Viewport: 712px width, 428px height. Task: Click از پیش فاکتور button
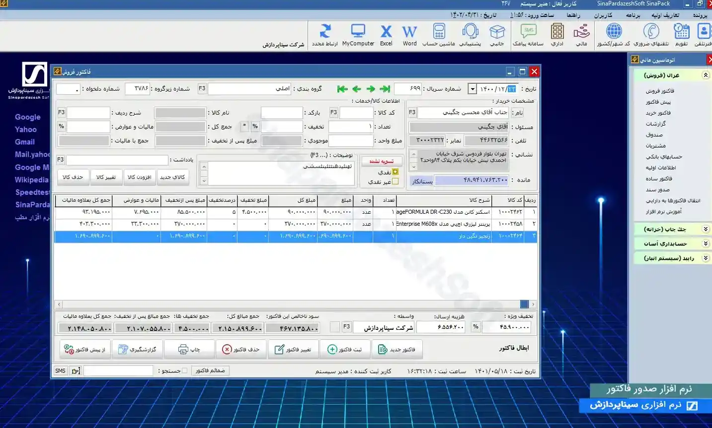85,350
